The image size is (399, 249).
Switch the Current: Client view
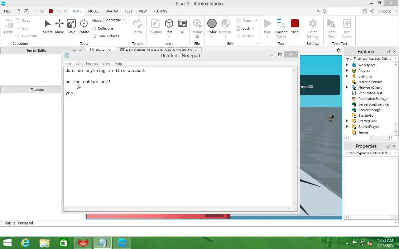281,28
